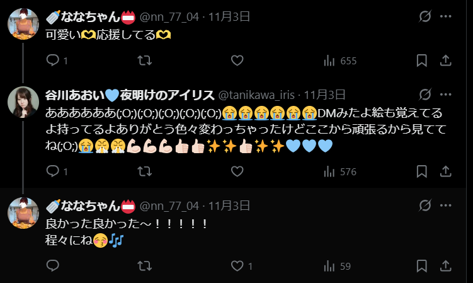Viewport: 473px width, 283px height.
Task: Open 谷川あおい's profile picture
Action: (x=23, y=101)
